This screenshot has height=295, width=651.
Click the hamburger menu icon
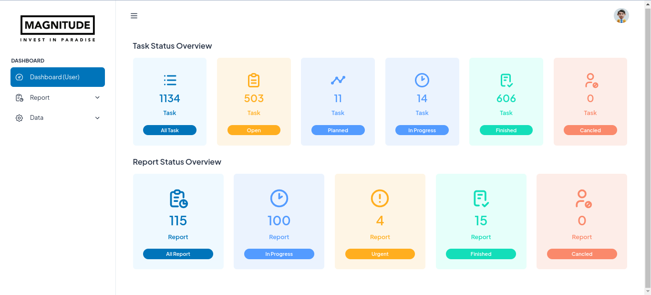134,16
